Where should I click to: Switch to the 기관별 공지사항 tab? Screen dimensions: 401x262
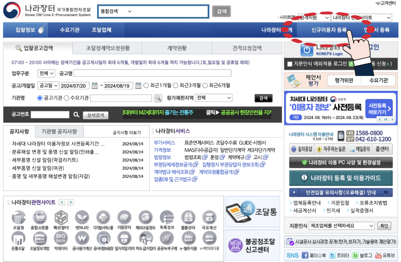[x=59, y=132]
